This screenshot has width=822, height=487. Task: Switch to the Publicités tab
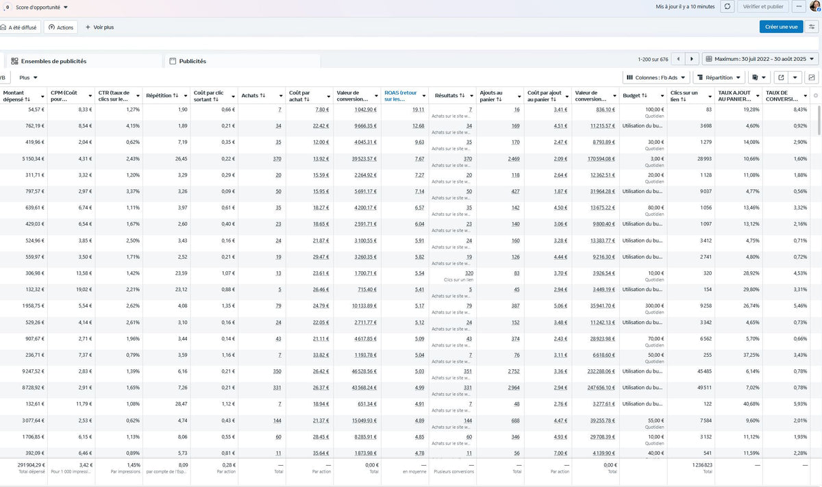[192, 61]
